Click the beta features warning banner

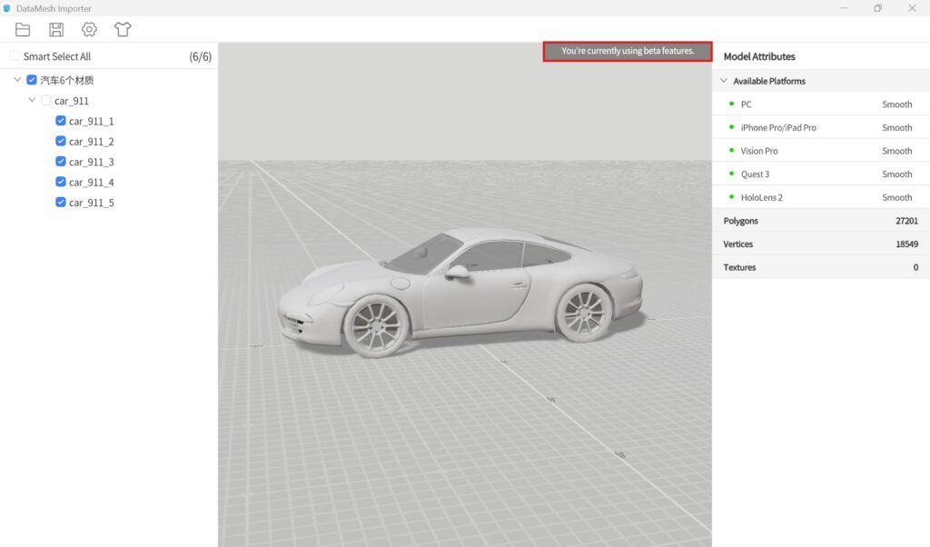click(x=627, y=51)
